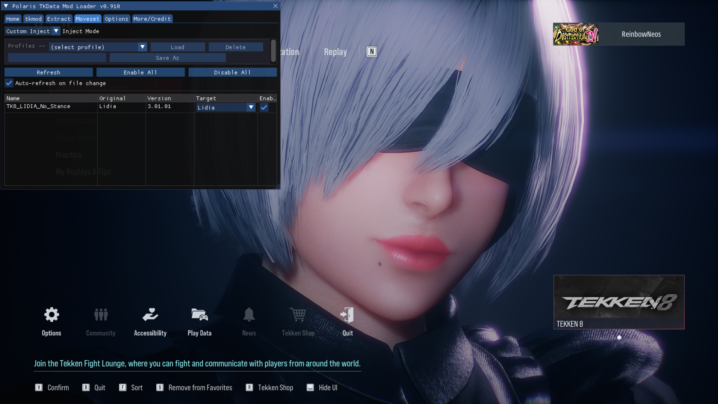This screenshot has height=404, width=718.
Task: Close the Polaris TKData Mod Loader window
Action: (x=276, y=6)
